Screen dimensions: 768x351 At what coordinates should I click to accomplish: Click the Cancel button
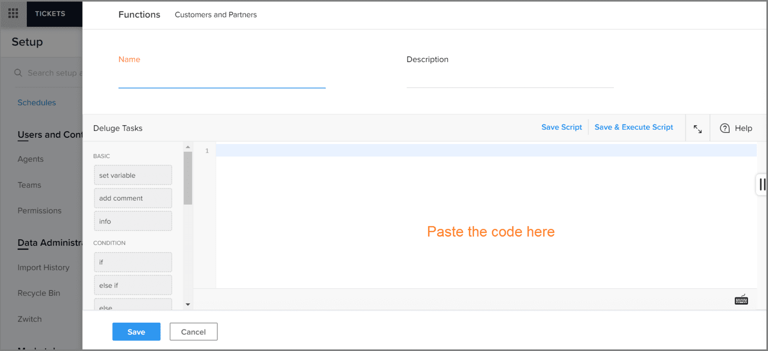click(193, 332)
